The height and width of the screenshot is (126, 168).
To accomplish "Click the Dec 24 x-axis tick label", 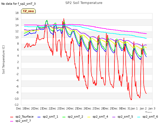I will point(65,108).
